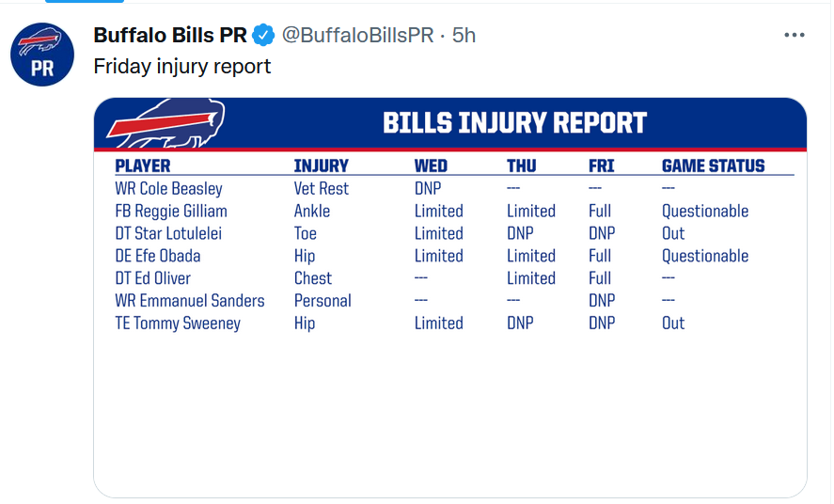Click the 5h tweet timestamp

coord(464,35)
